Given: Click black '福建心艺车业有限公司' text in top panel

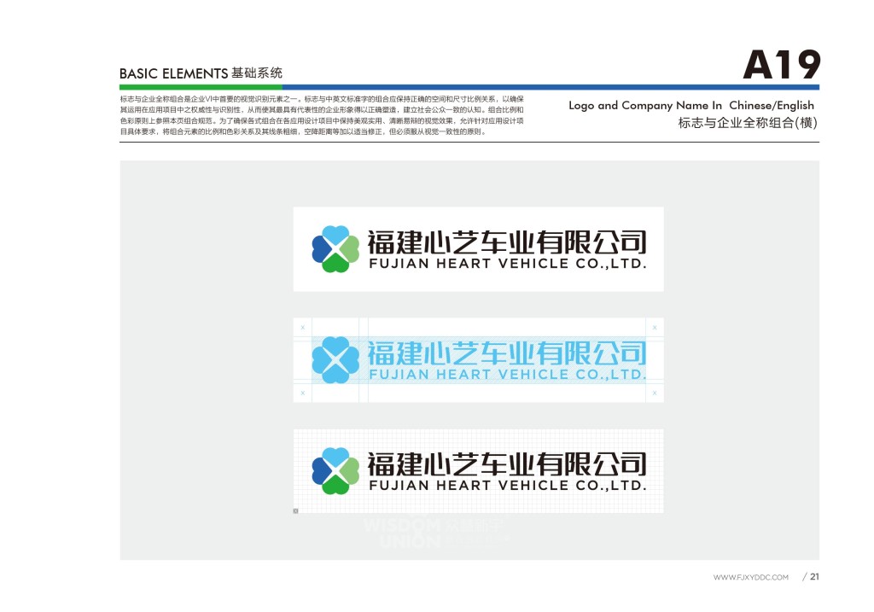Looking at the screenshot, I should (507, 242).
